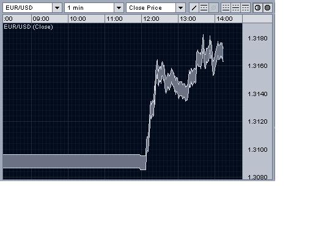This screenshot has width=313, height=235.
Task: Select line style with solid bottom line
Action: (226, 8)
